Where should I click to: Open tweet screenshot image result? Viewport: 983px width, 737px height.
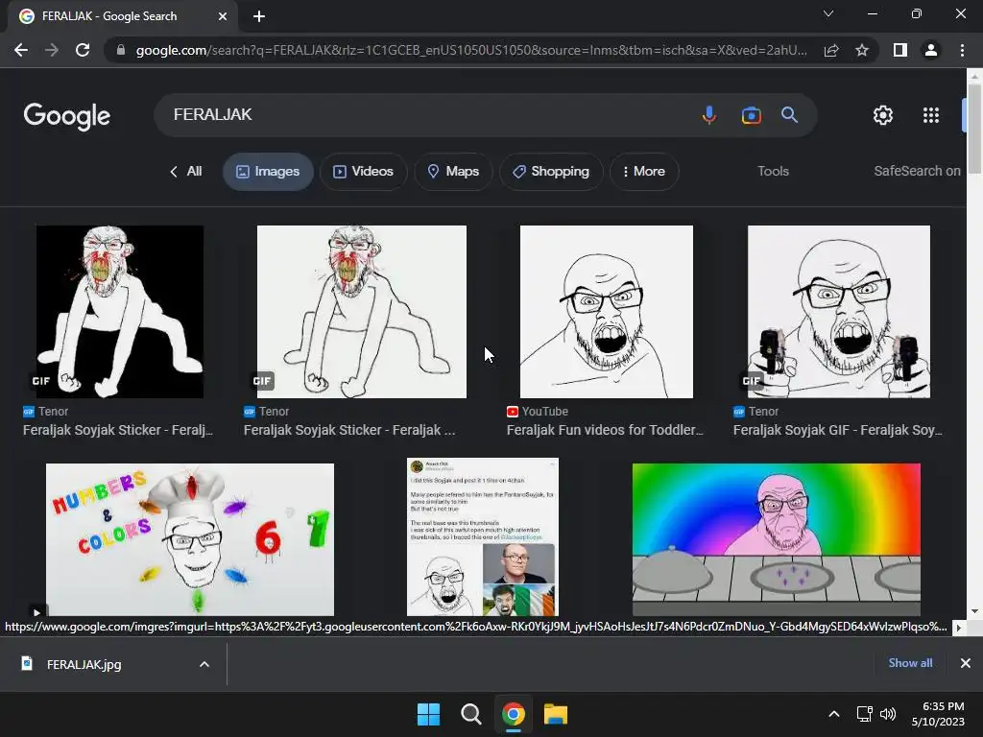tap(483, 537)
